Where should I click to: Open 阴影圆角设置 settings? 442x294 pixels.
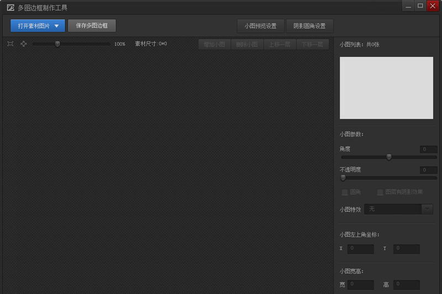click(x=309, y=26)
